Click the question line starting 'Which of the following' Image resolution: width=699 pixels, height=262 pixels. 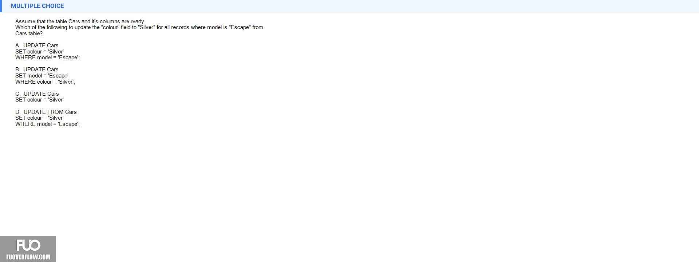139,27
